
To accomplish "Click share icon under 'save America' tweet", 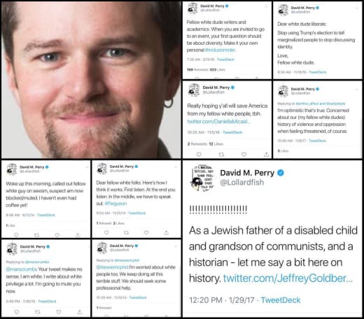I will click(x=266, y=154).
